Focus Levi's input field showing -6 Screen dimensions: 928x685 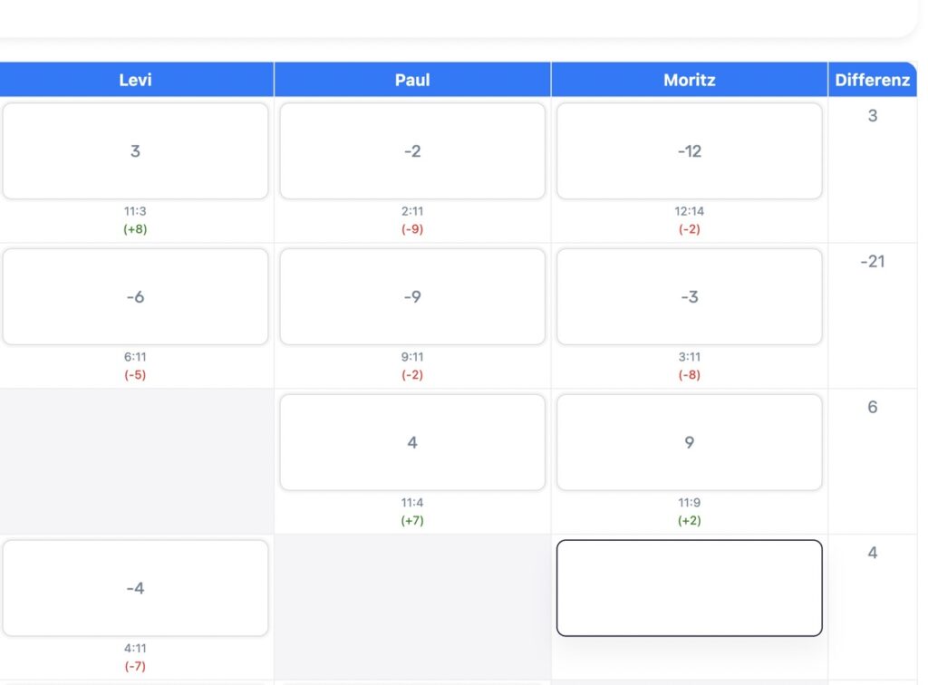pos(135,297)
